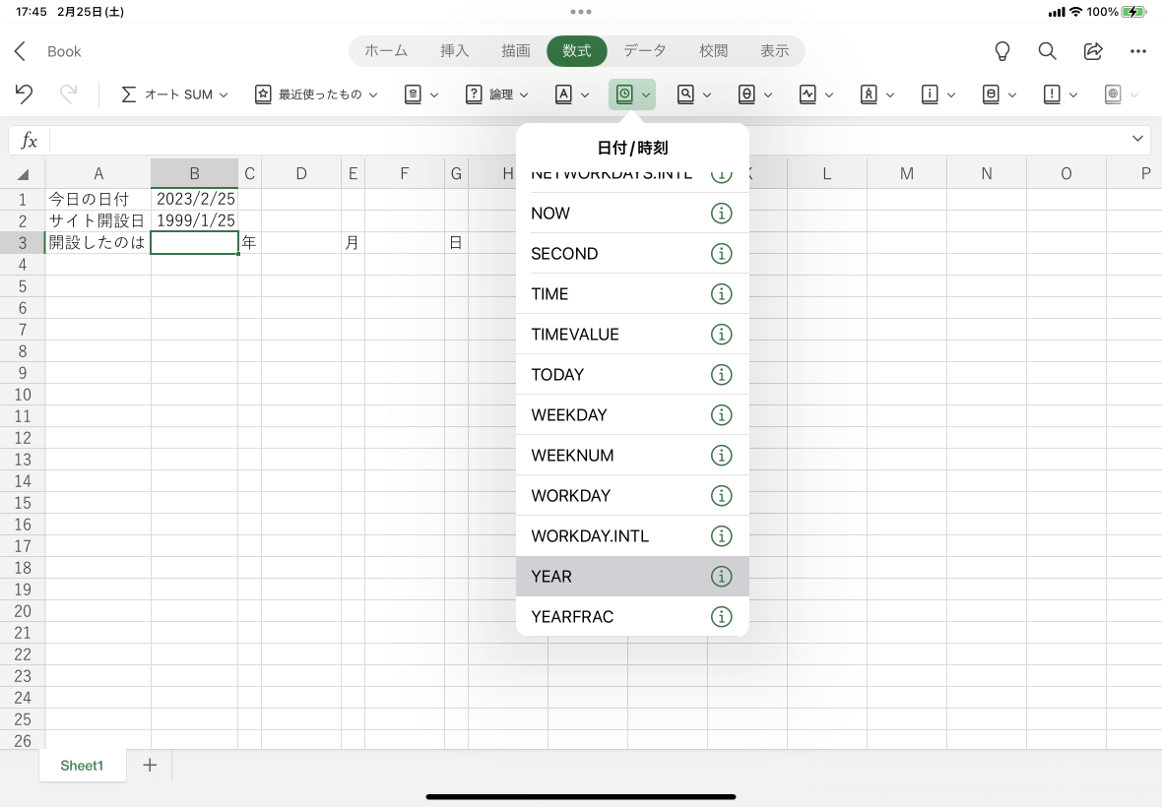Open the three-dot more options icon
The width and height of the screenshot is (1162, 807).
[1138, 51]
